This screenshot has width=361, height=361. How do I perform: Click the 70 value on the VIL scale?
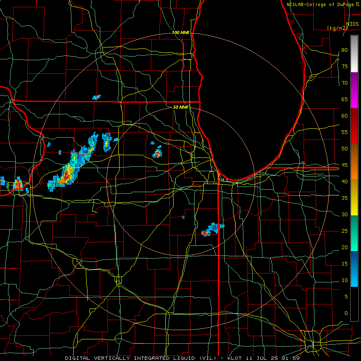point(345,83)
